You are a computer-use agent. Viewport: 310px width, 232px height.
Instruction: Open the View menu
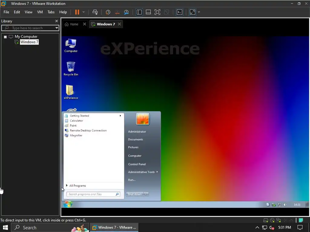(x=28, y=12)
